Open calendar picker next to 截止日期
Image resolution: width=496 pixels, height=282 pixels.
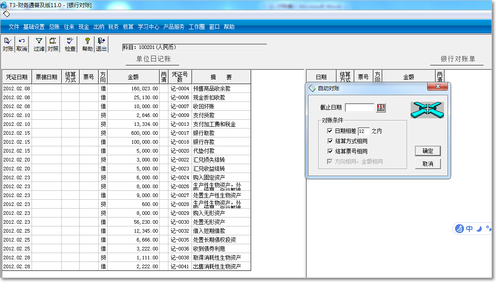pyautogui.click(x=381, y=108)
